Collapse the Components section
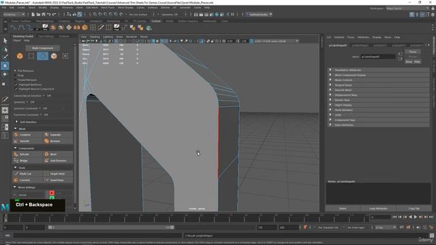The height and width of the screenshot is (245, 436). coord(15,148)
